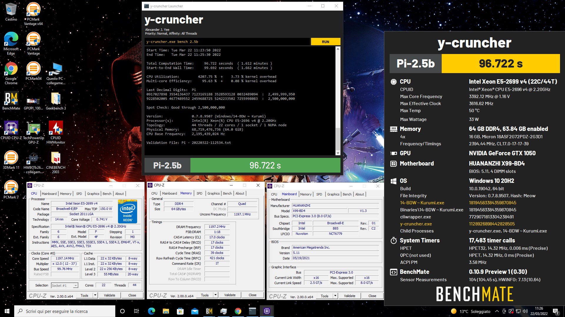Click y-cruncher.exe entry in BenchMate panel

point(416,224)
